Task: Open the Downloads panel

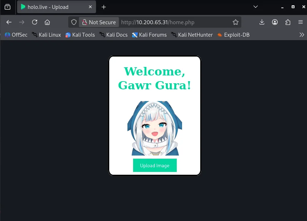Action: click(262, 22)
